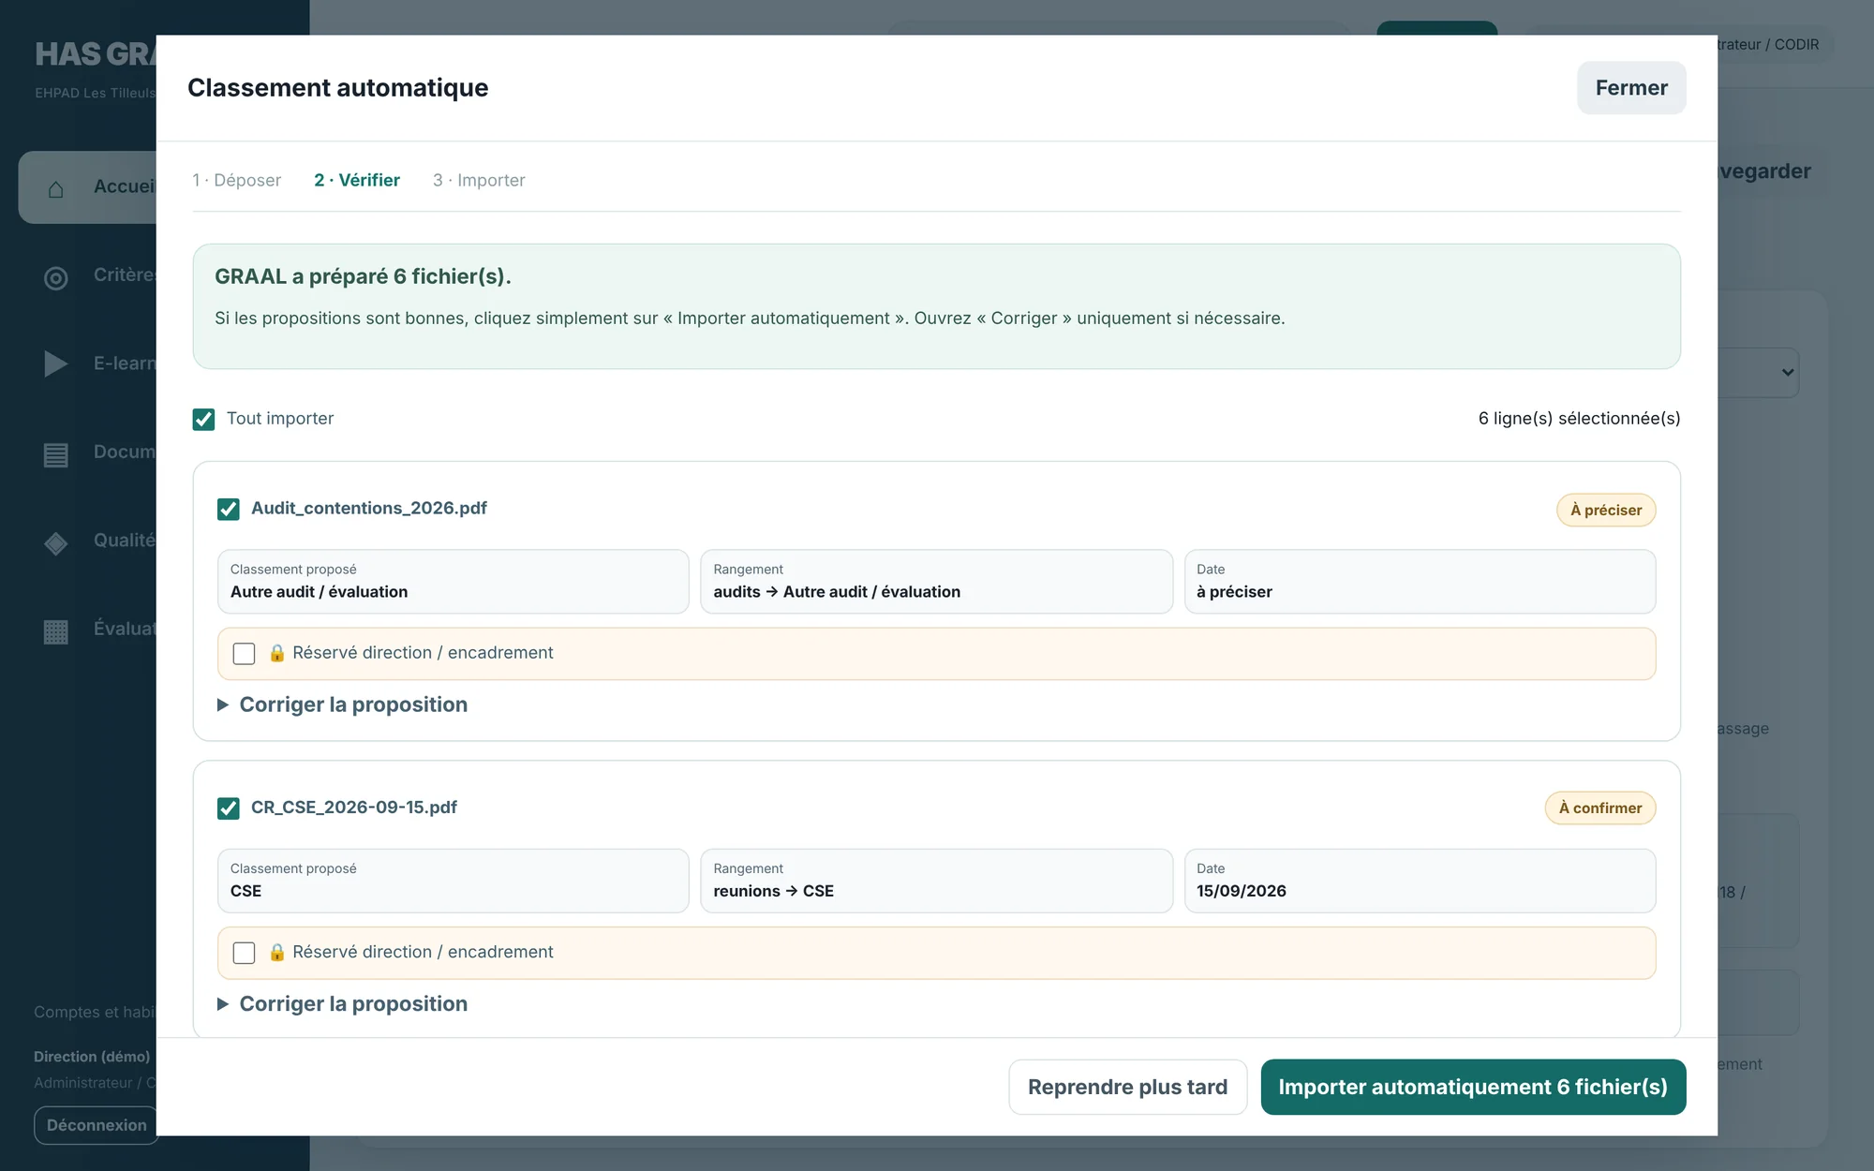Screen dimensions: 1874x1171
Task: Go to step 3 Importer
Action: (x=479, y=180)
